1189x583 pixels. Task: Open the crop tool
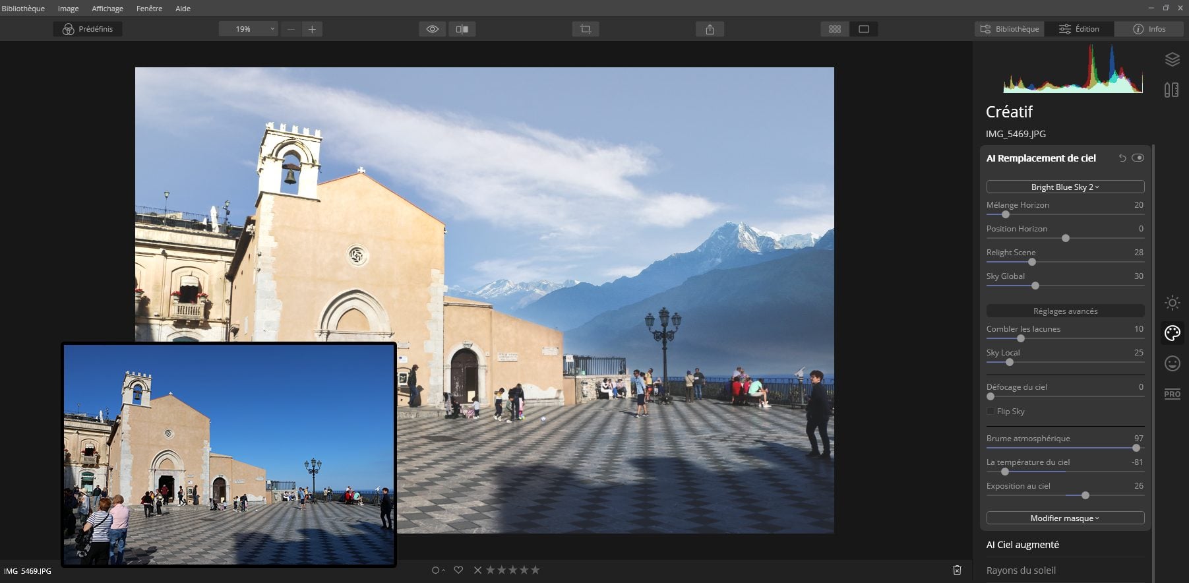pyautogui.click(x=586, y=29)
